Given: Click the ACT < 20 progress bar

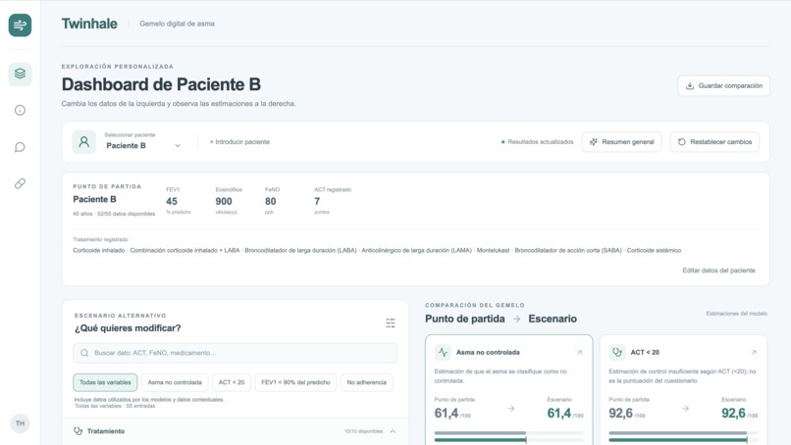Looking at the screenshot, I should point(683,436).
